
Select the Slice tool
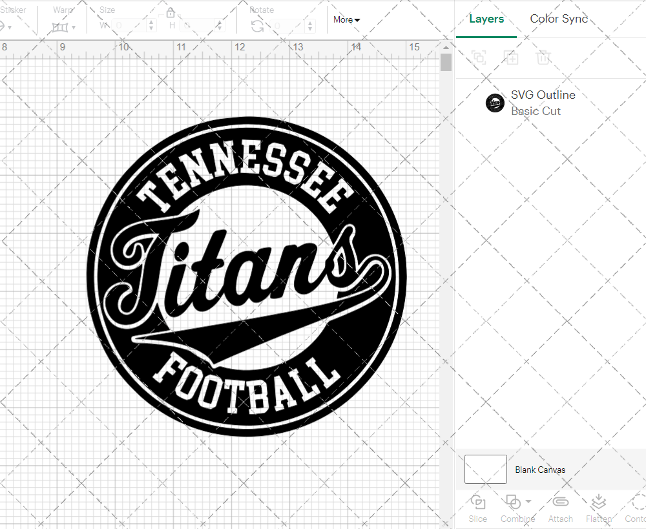tap(477, 508)
